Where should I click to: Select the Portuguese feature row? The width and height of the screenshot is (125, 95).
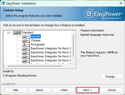click(38, 44)
